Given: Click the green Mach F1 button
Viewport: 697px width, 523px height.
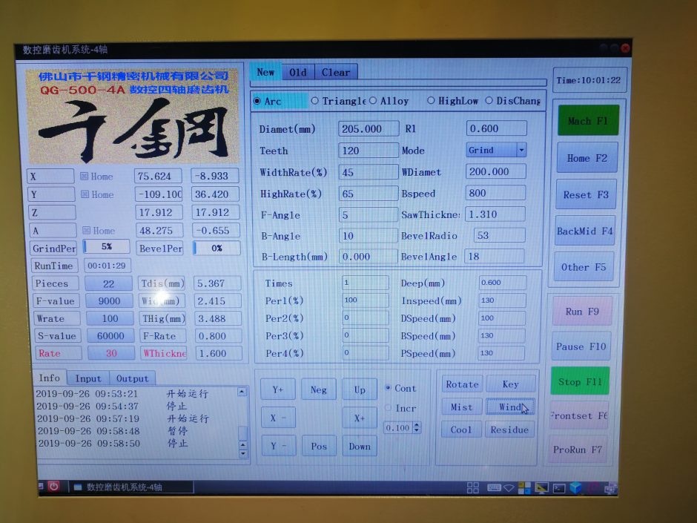Looking at the screenshot, I should [587, 121].
